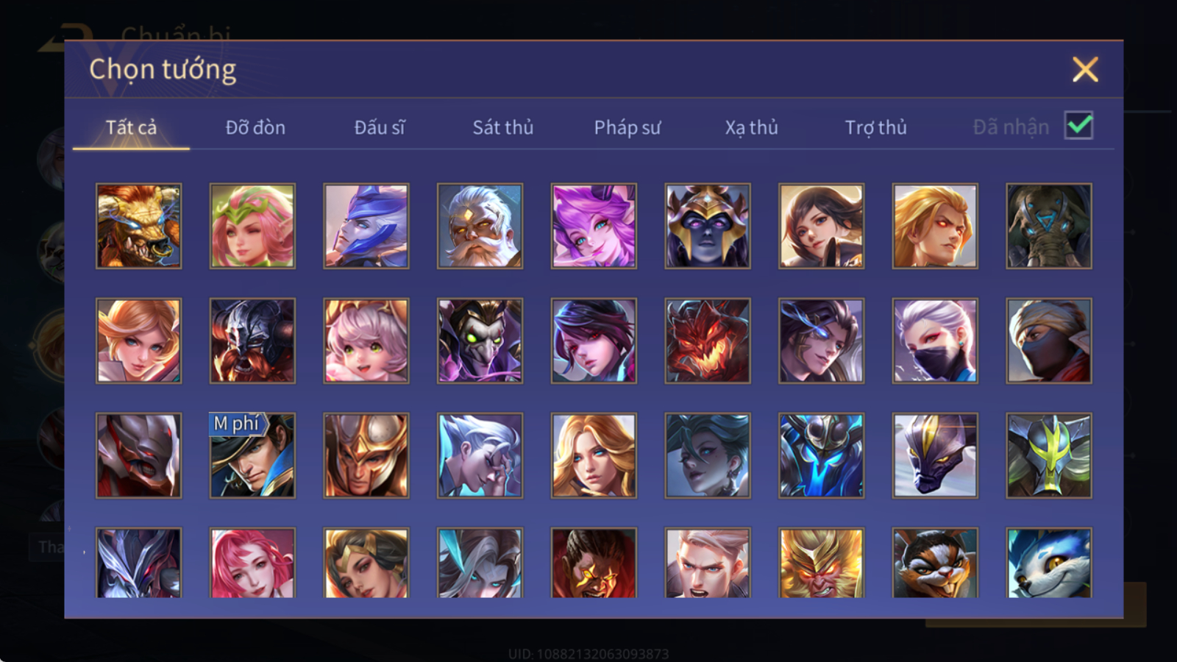Select the red fire demon hero
Screen dimensions: 1177x662
pos(708,341)
